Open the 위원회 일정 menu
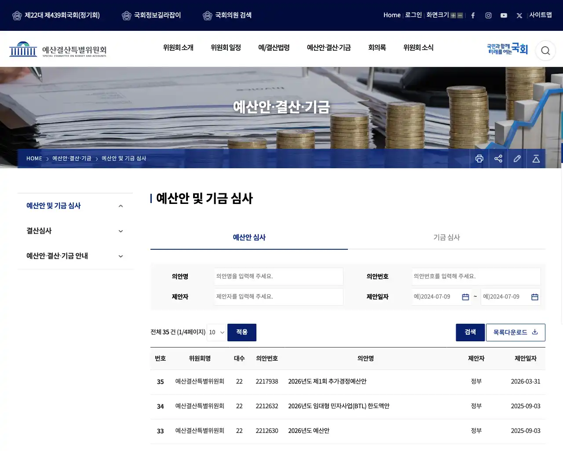The height and width of the screenshot is (451, 563). pyautogui.click(x=226, y=48)
